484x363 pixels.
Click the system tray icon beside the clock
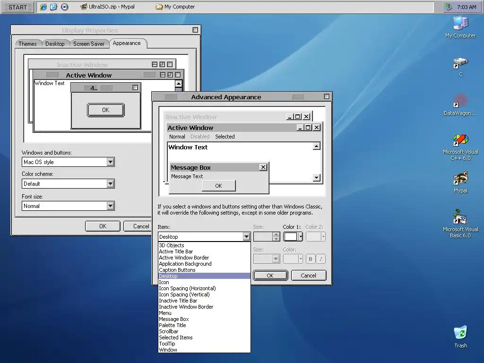(449, 7)
